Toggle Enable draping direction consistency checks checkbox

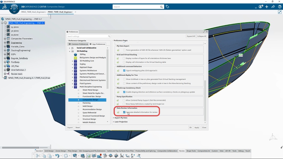[124, 92]
